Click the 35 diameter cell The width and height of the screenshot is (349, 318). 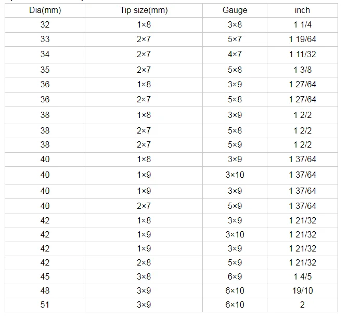point(45,70)
